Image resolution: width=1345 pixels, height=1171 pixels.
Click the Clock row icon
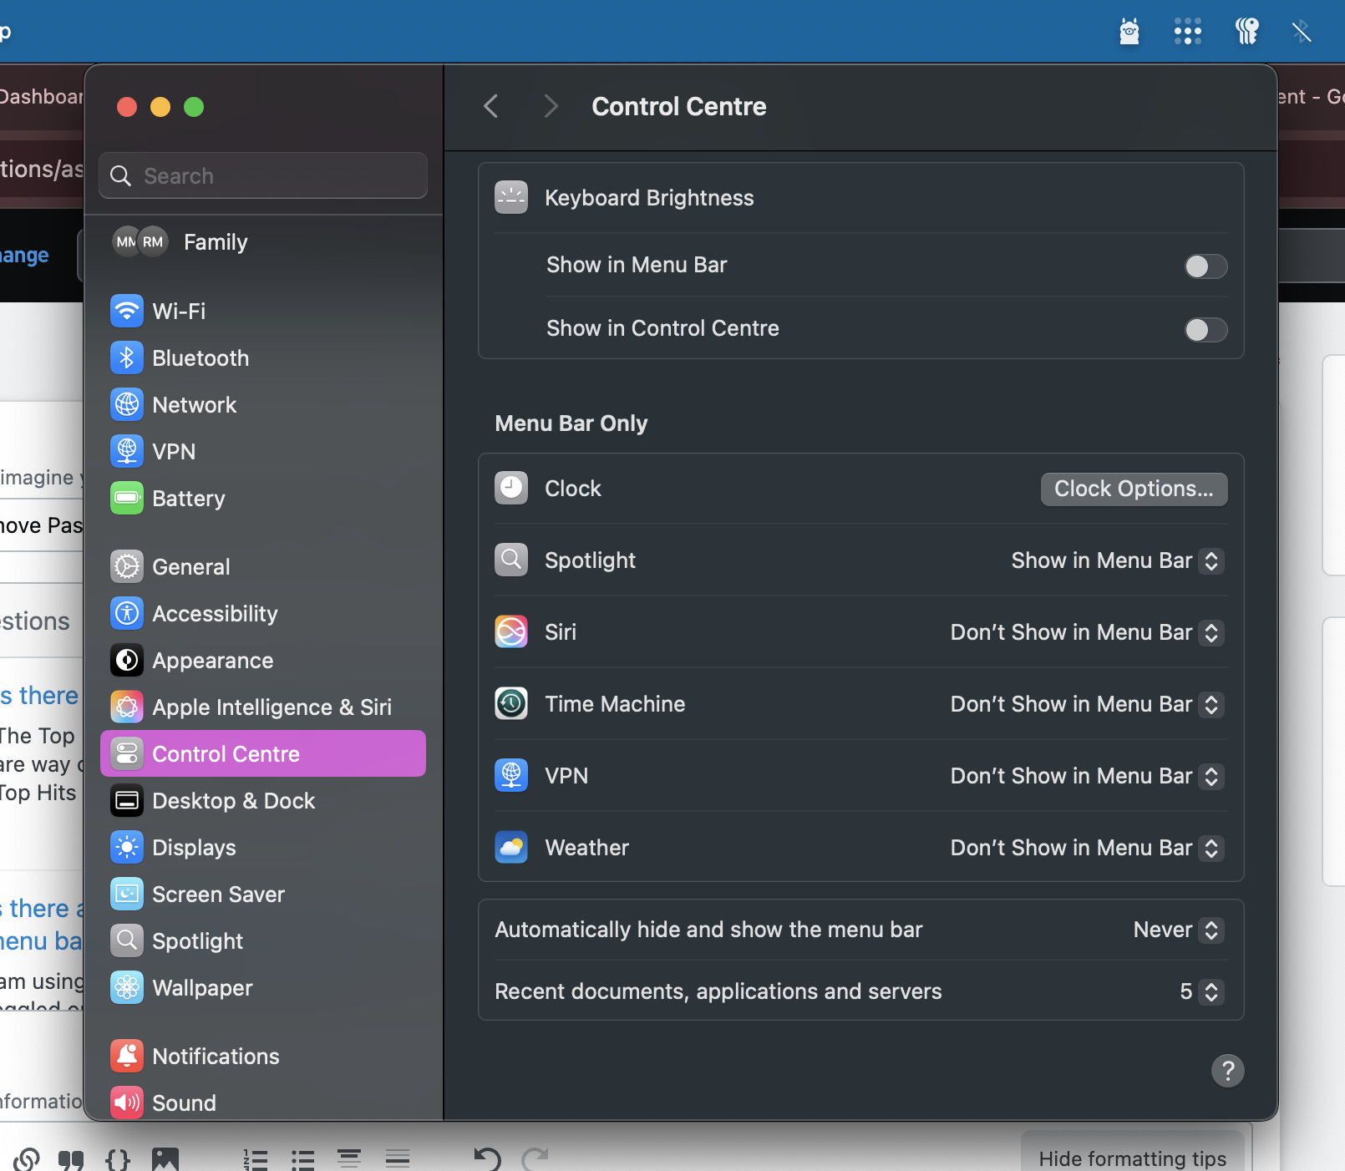(511, 488)
